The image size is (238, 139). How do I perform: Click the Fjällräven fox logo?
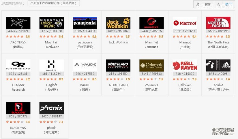(x=185, y=65)
